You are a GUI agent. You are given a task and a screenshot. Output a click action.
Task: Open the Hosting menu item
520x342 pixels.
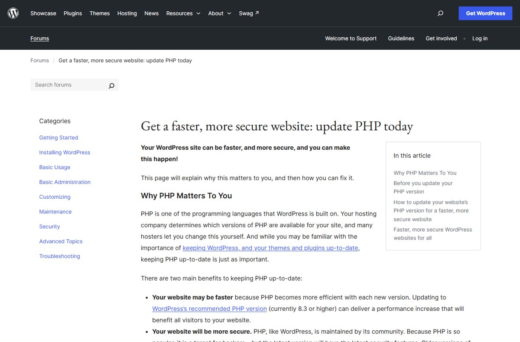point(127,13)
